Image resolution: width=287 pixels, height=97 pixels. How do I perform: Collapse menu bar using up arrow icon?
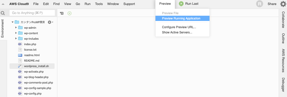pos(3,4)
